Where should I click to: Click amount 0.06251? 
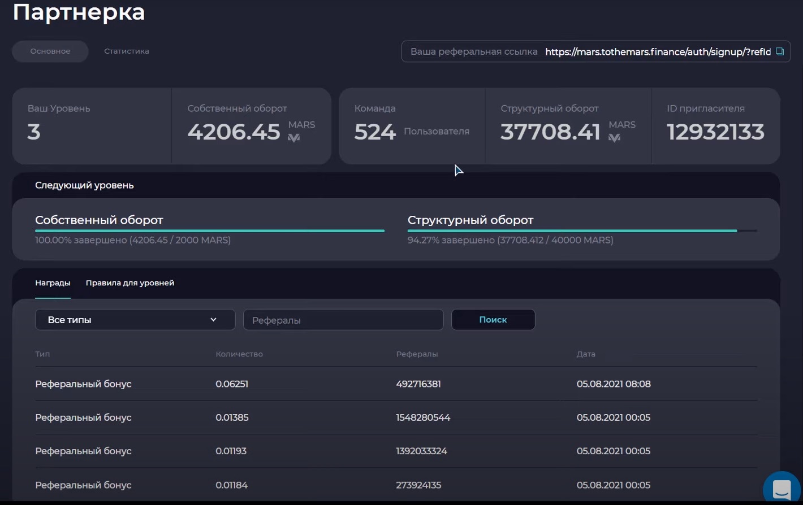point(232,384)
